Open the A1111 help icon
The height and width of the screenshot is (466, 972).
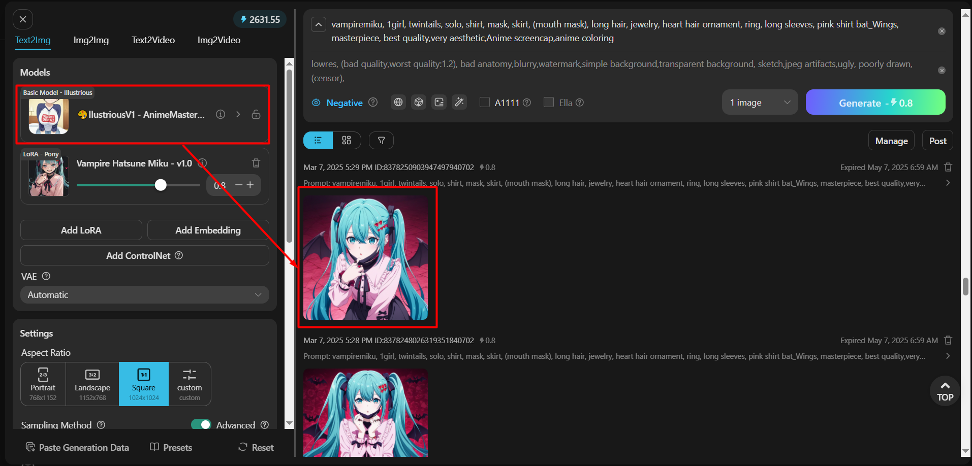527,103
